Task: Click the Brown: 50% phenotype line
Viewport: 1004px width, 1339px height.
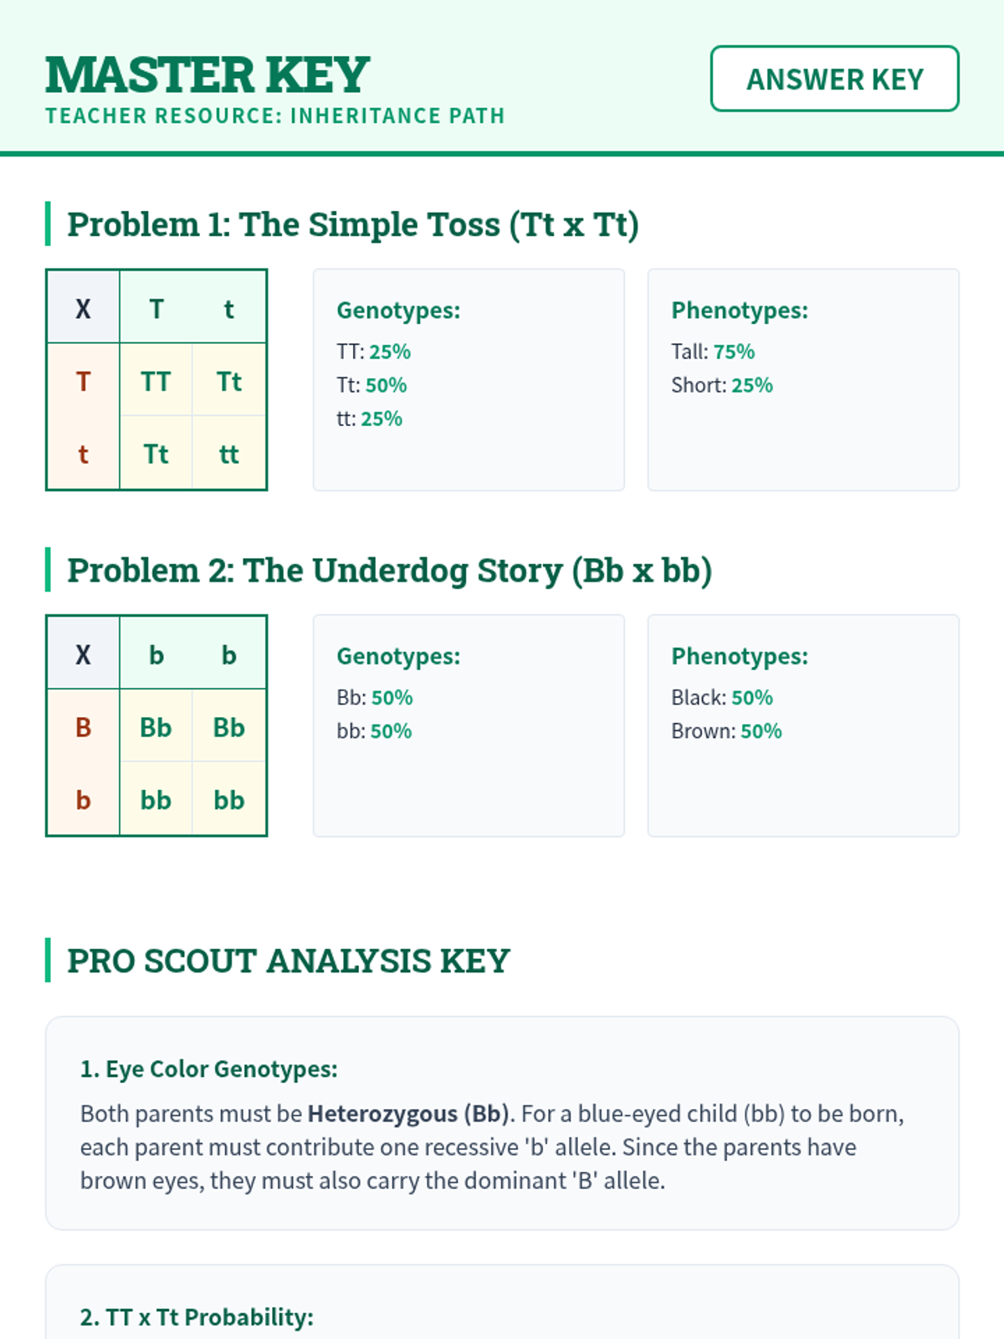Action: (726, 731)
